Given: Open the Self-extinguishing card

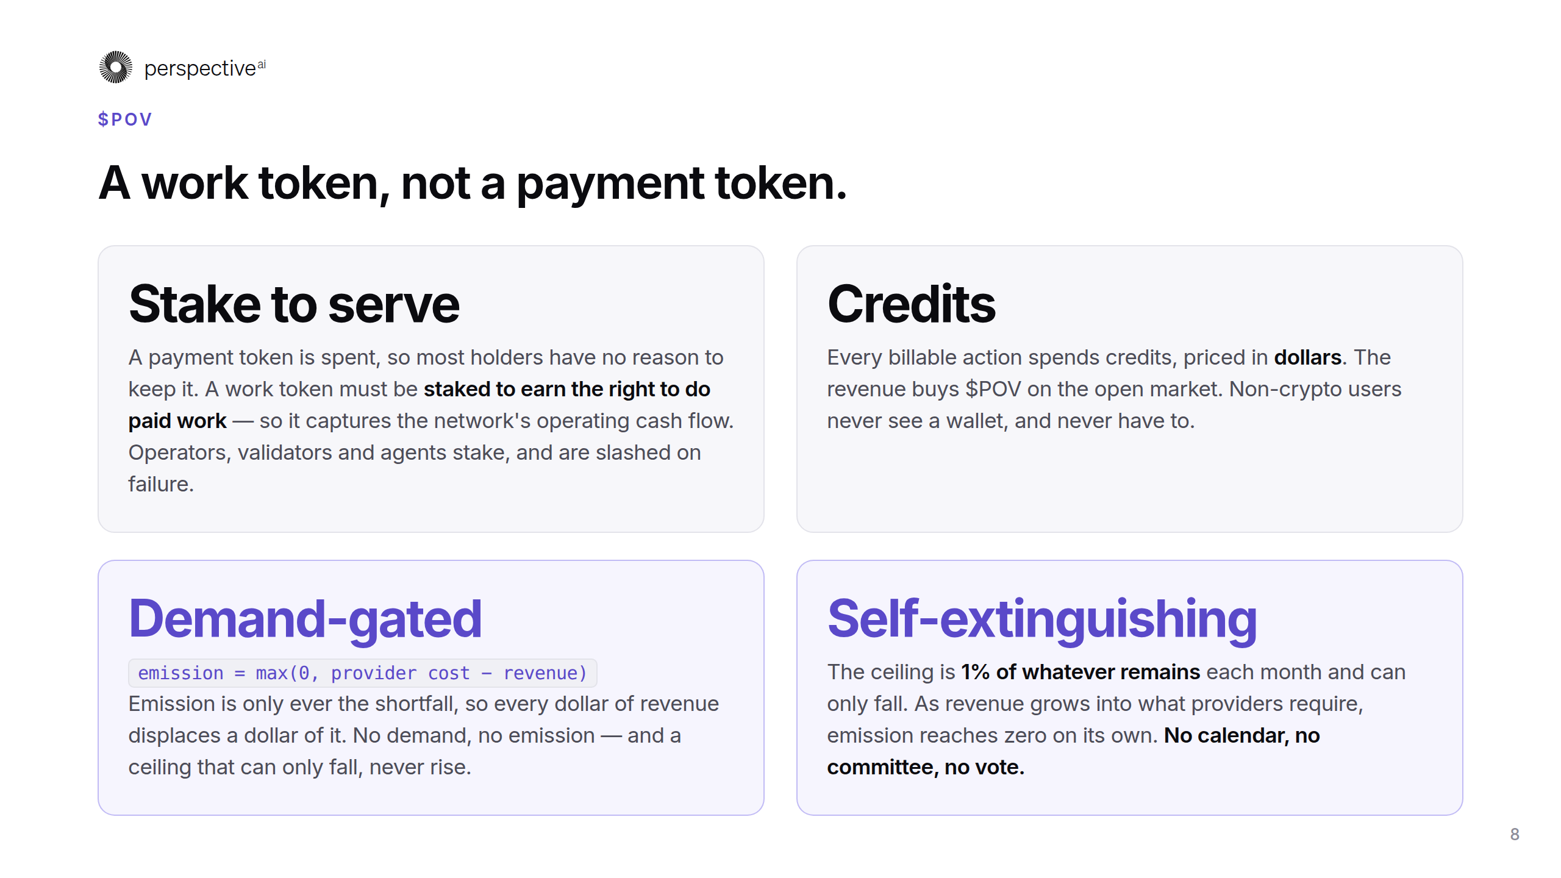Looking at the screenshot, I should tap(1129, 688).
